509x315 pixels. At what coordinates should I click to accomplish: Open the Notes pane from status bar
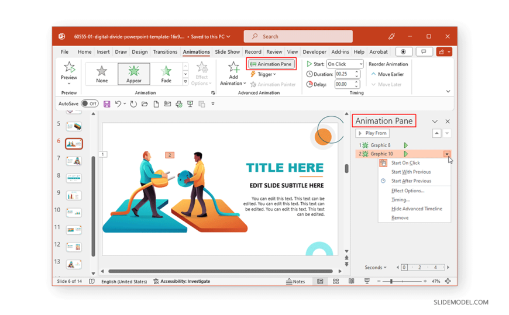point(295,281)
